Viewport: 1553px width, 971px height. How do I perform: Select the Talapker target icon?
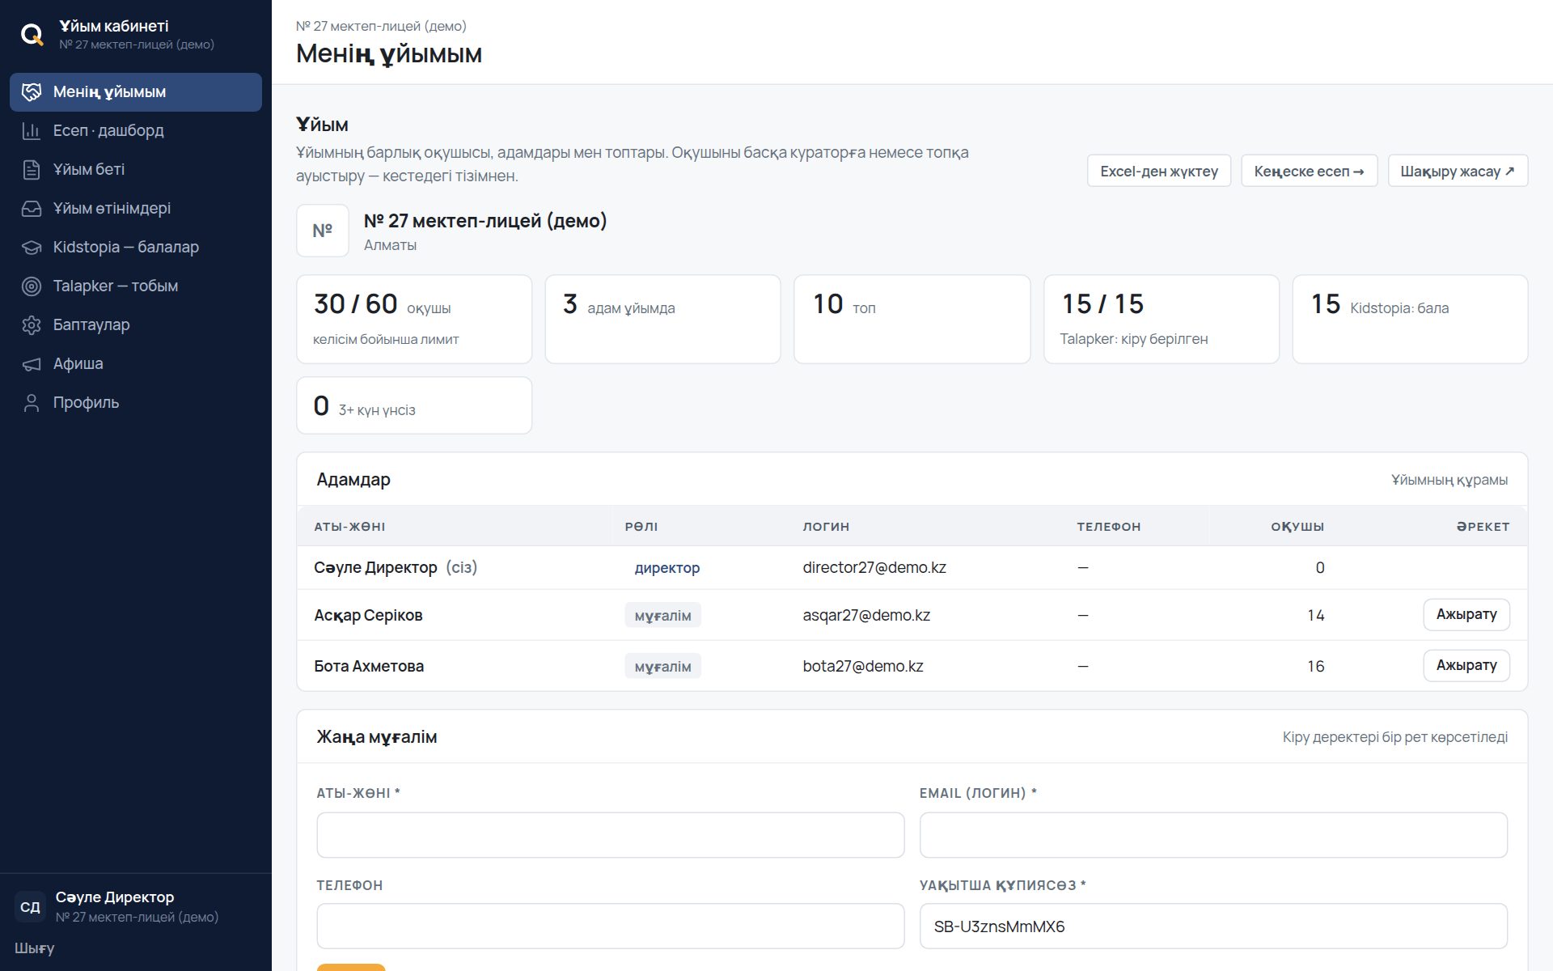32,286
